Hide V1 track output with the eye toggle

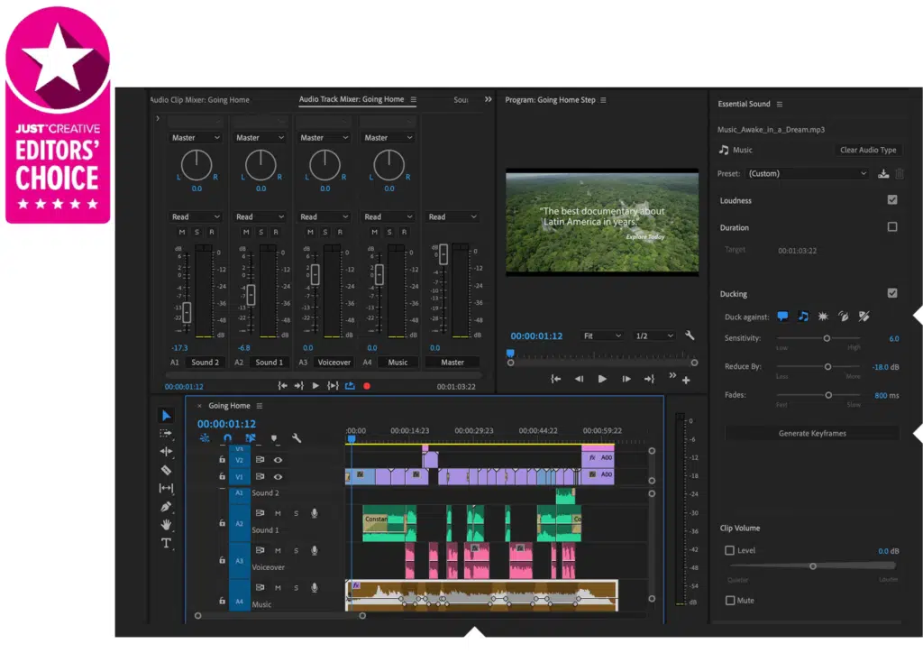coord(277,476)
